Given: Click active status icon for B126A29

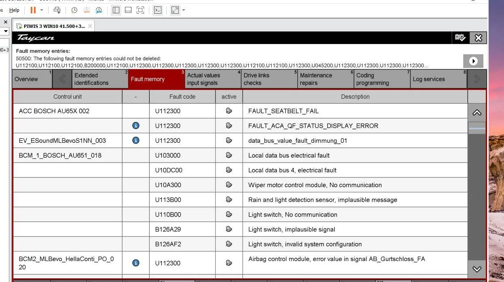Looking at the screenshot, I should [229, 229].
